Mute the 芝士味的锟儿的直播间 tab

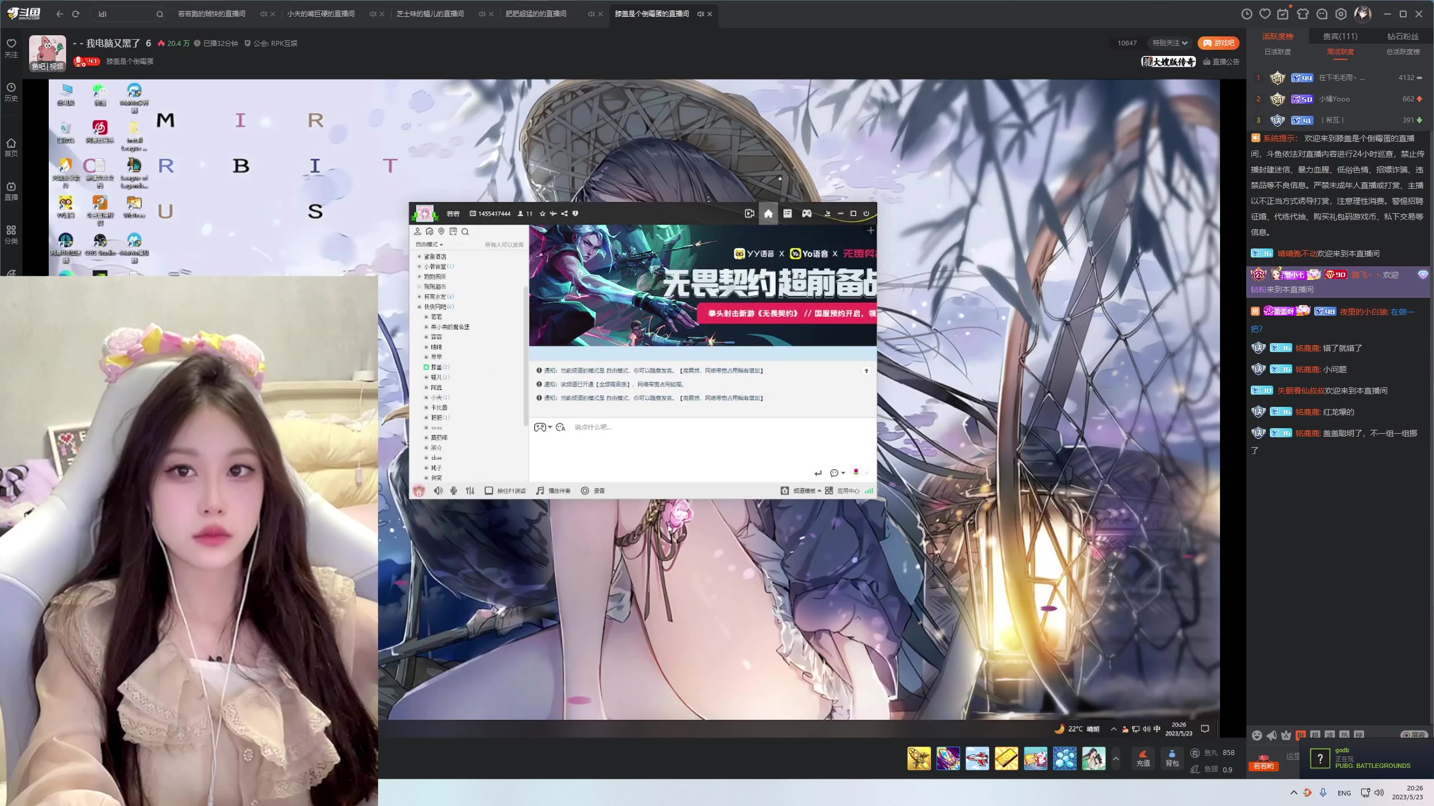point(482,14)
